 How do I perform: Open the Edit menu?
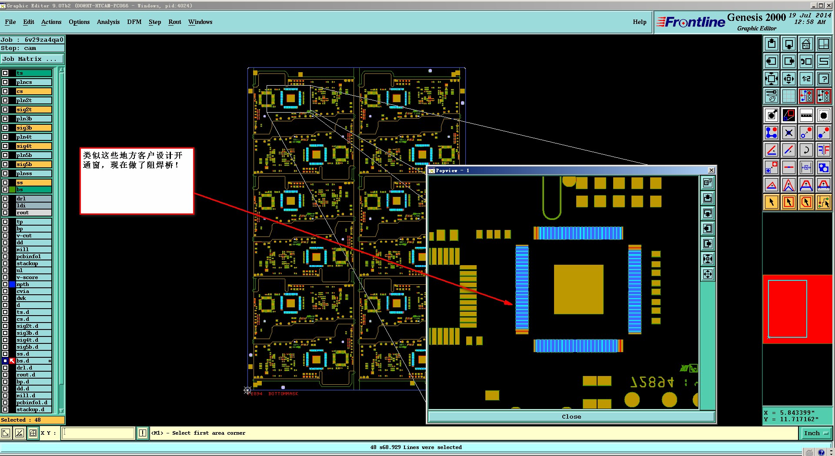pyautogui.click(x=29, y=22)
